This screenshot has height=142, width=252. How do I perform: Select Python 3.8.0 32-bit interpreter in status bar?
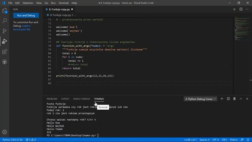pos(13,140)
